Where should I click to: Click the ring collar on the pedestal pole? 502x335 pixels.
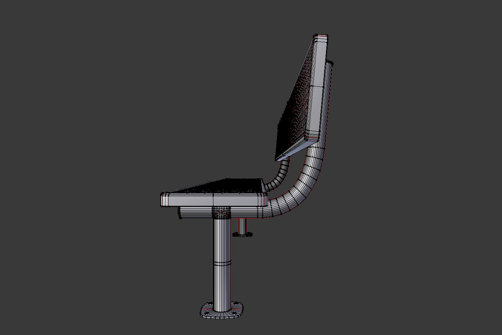tap(222, 263)
